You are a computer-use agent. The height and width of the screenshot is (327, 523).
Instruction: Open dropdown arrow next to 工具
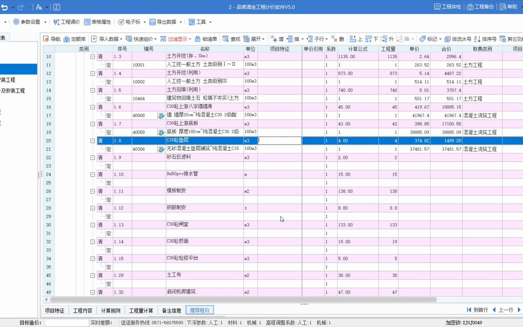[x=210, y=22]
